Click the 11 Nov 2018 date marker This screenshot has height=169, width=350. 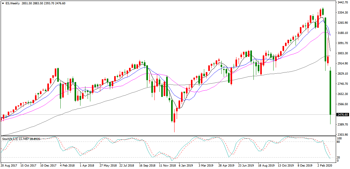(167, 166)
